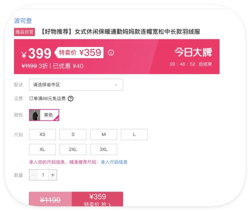Click the 录入尺码信息 link
This screenshot has height=211, width=250.
coord(114,162)
